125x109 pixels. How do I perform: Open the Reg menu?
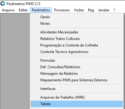91,10
